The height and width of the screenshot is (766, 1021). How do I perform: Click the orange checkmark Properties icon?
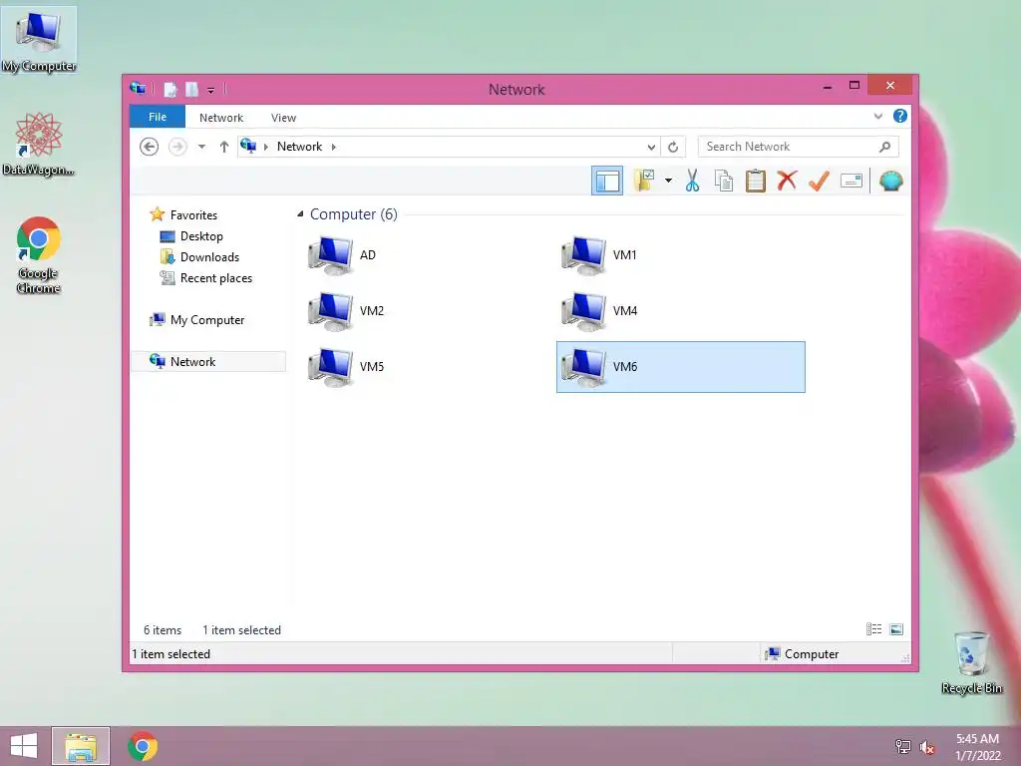[x=819, y=181]
